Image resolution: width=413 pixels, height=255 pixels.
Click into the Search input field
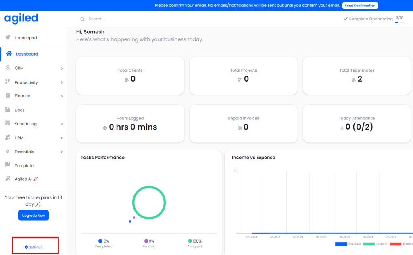point(161,19)
